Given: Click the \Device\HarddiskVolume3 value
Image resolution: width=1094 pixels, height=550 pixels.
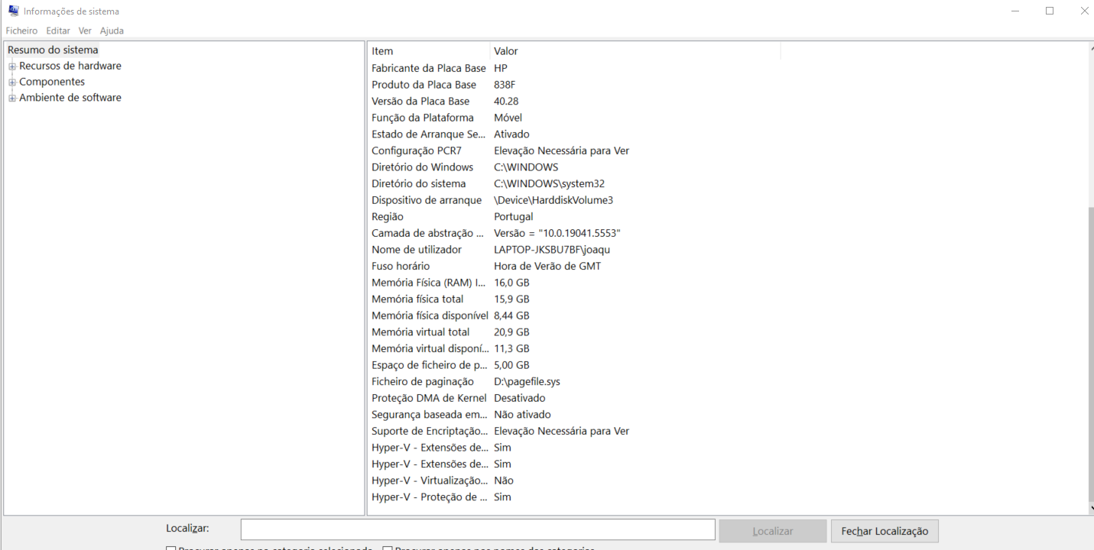Looking at the screenshot, I should [x=553, y=200].
